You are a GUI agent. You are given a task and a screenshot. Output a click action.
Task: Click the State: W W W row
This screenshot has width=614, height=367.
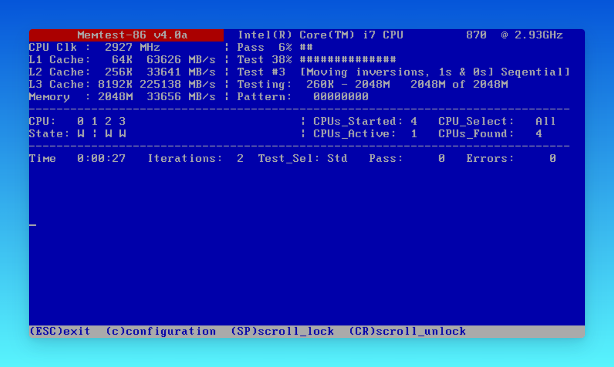coord(77,134)
